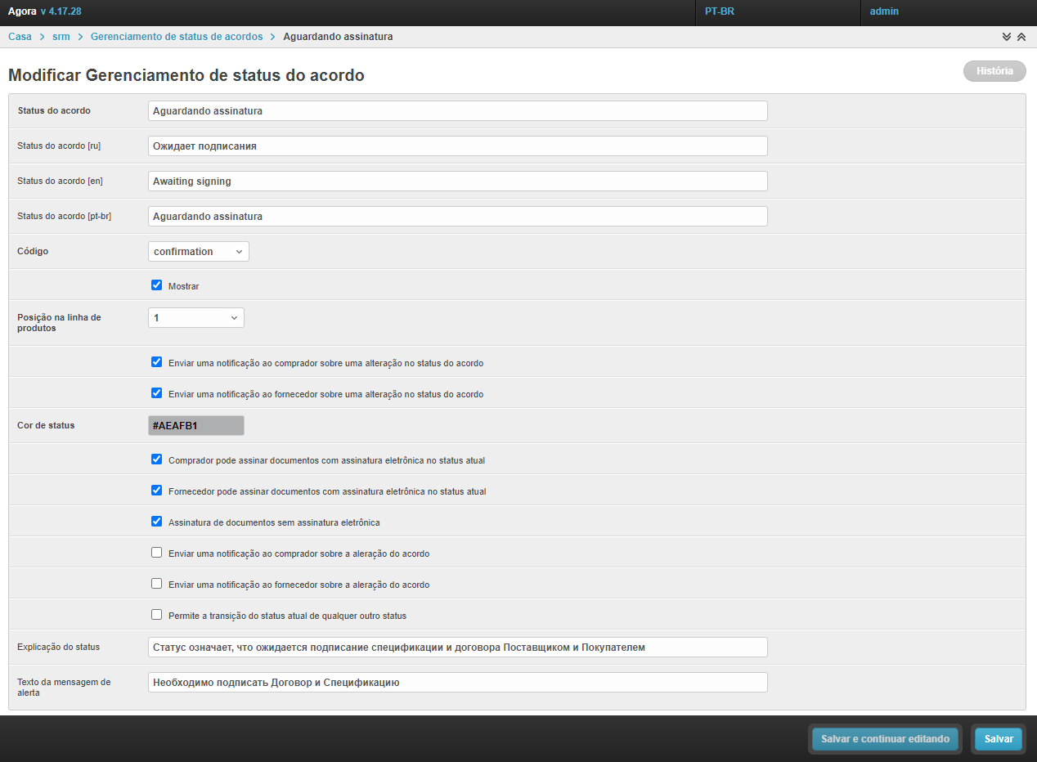Enable transition from any other status checkbox
The image size is (1037, 762).
pyautogui.click(x=157, y=615)
